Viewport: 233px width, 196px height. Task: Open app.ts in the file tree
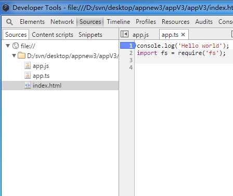click(41, 76)
